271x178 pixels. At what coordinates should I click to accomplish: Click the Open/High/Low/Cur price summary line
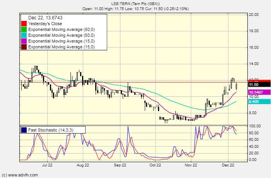(135, 9)
